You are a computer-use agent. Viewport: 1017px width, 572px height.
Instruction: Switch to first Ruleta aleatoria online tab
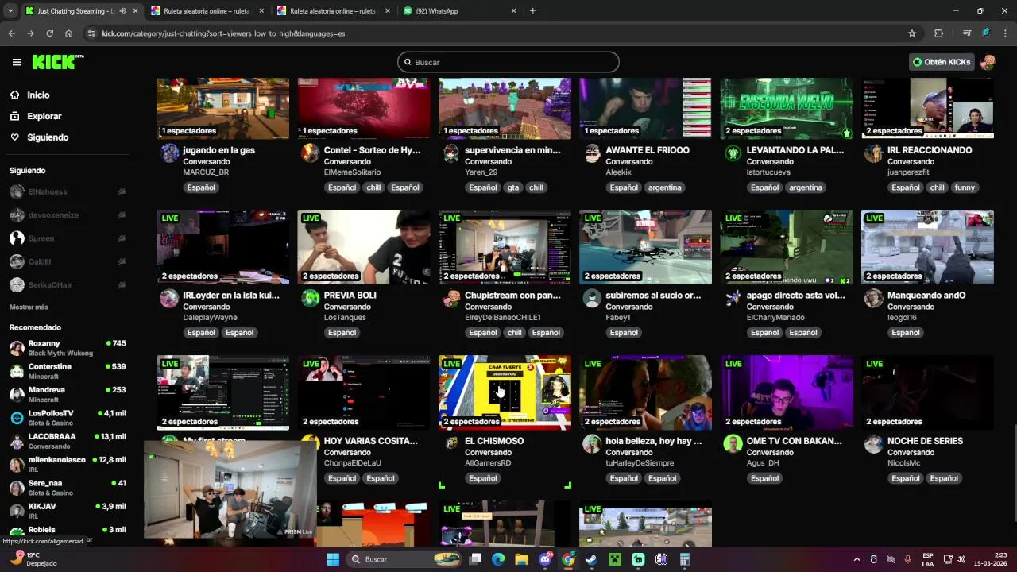[206, 11]
